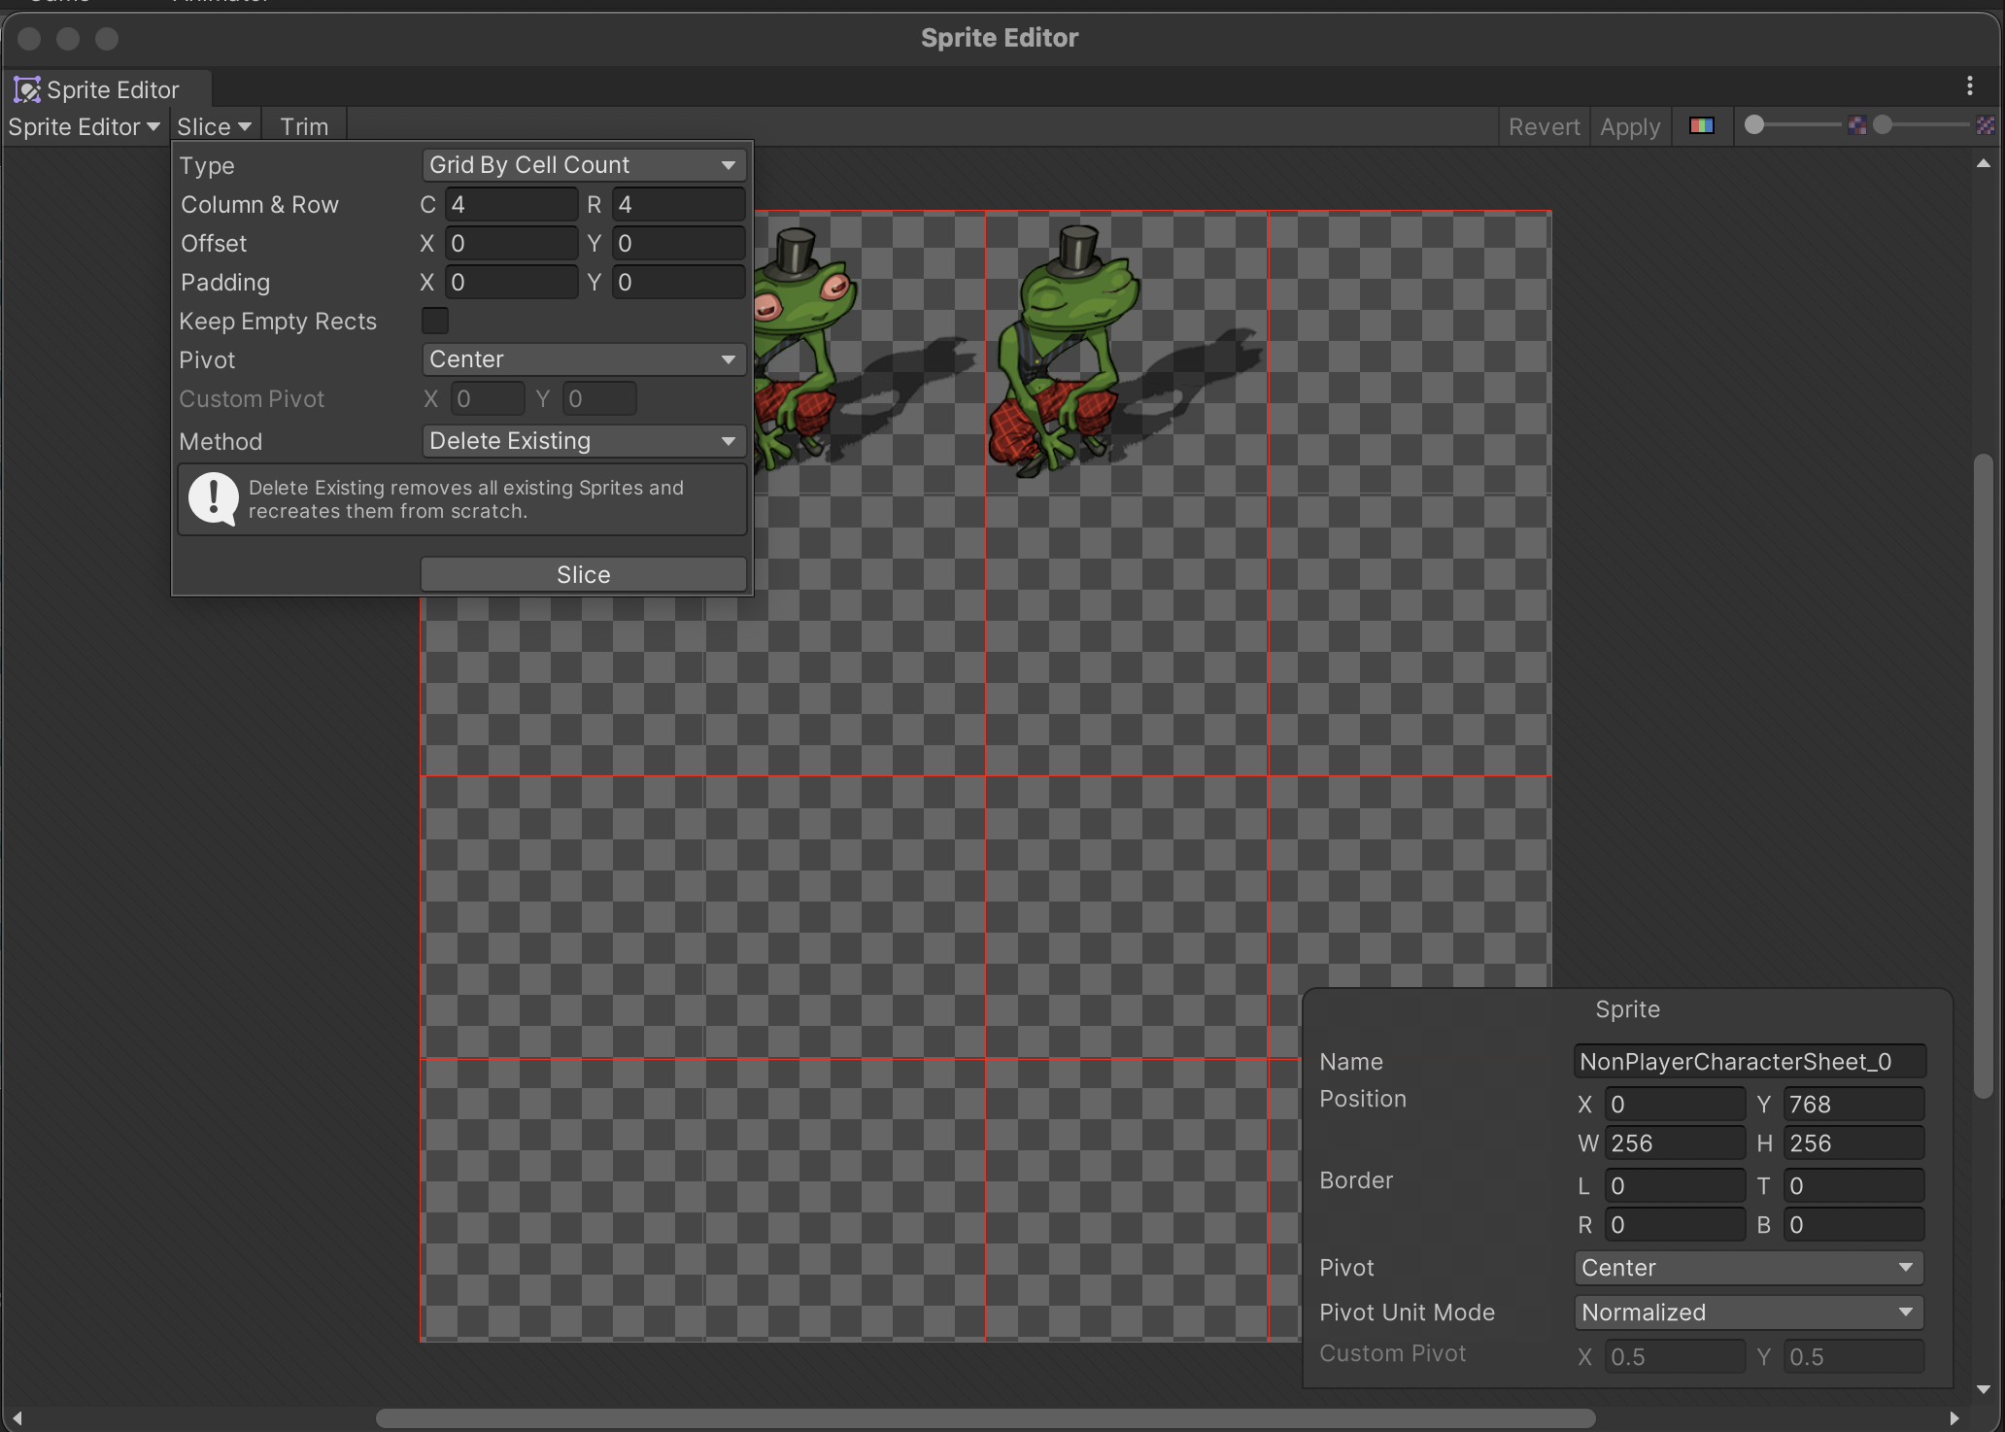Image resolution: width=2005 pixels, height=1432 pixels.
Task: Click the zoom slider checker icon
Action: point(1856,125)
